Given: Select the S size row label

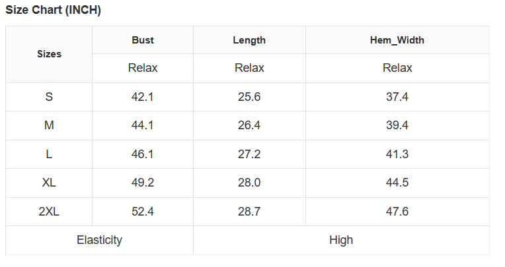Looking at the screenshot, I should point(49,97).
